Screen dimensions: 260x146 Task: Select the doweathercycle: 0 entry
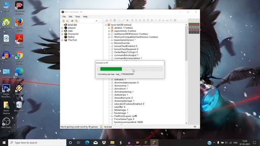point(123,98)
